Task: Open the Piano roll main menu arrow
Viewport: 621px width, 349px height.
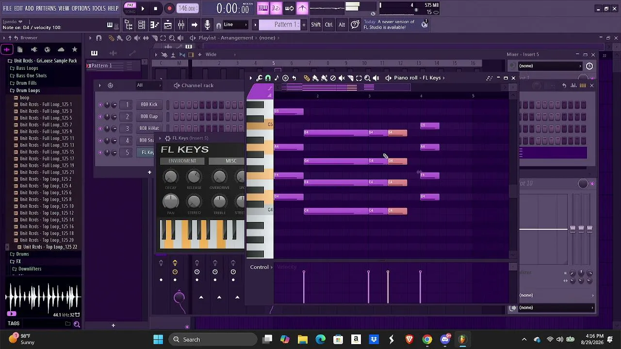Action: (250, 78)
